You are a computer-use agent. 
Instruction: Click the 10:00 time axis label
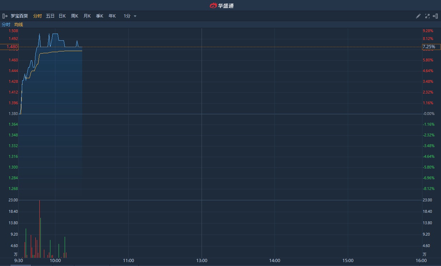point(55,261)
